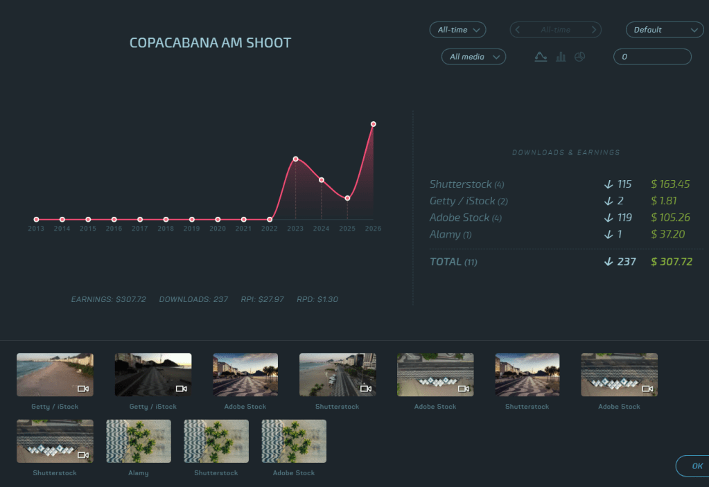709x487 pixels.
Task: Open the Alamy palm trees thumbnail
Action: click(x=139, y=441)
